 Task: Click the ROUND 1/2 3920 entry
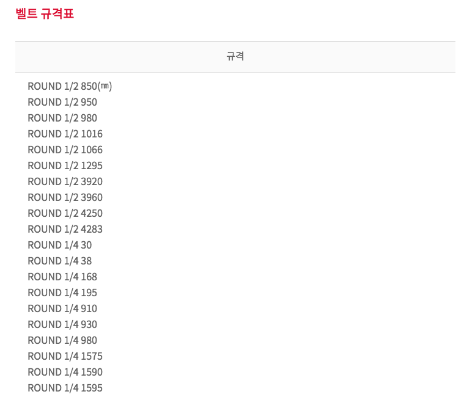point(65,182)
